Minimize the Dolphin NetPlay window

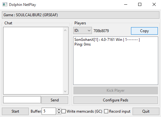126,5
